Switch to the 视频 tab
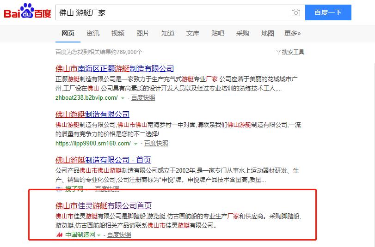Viewport: 375px width, 247px height. (x=118, y=33)
